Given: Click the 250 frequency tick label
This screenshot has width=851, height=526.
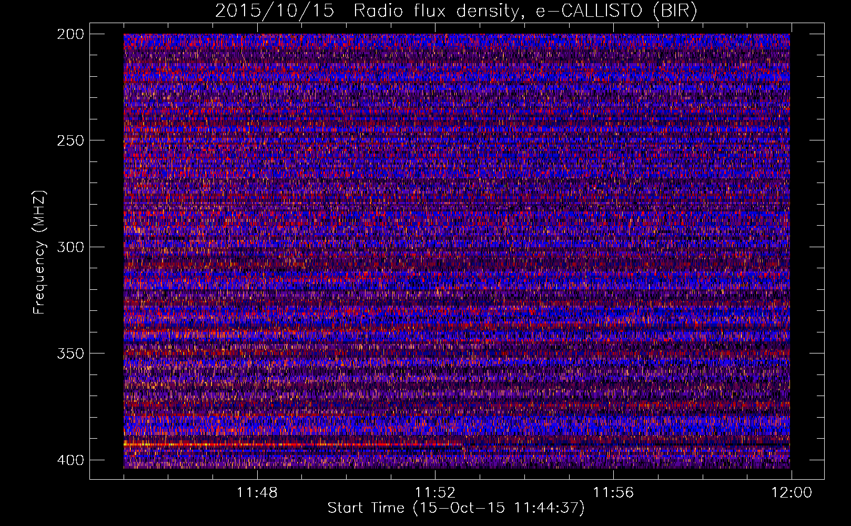Looking at the screenshot, I should 70,140.
